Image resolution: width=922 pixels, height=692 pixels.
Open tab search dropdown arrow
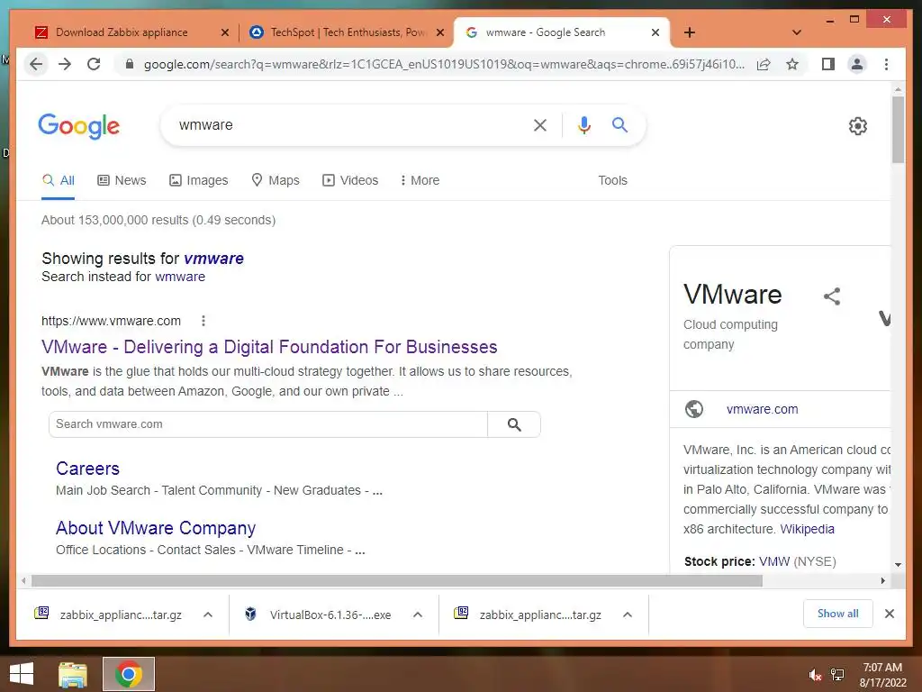pyautogui.click(x=797, y=32)
